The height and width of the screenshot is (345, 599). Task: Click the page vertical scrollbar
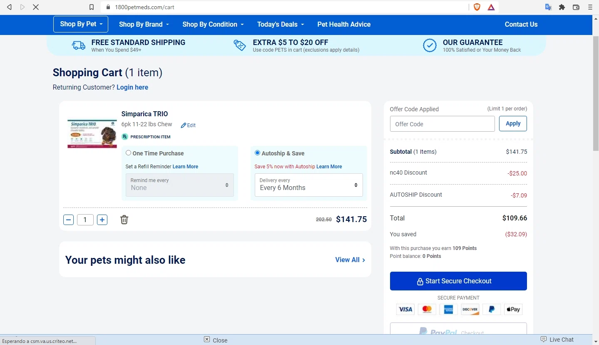coord(596,92)
